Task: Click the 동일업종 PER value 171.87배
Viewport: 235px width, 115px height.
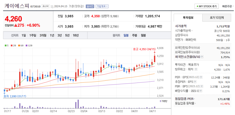Action: point(224,99)
